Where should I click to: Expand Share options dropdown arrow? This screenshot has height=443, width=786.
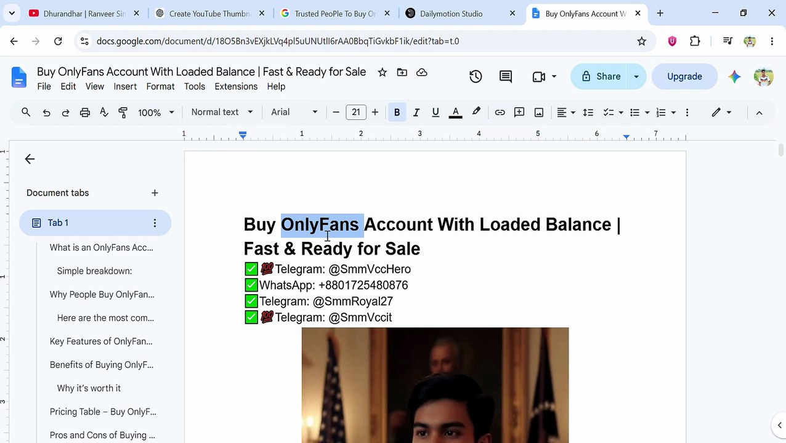tap(636, 76)
